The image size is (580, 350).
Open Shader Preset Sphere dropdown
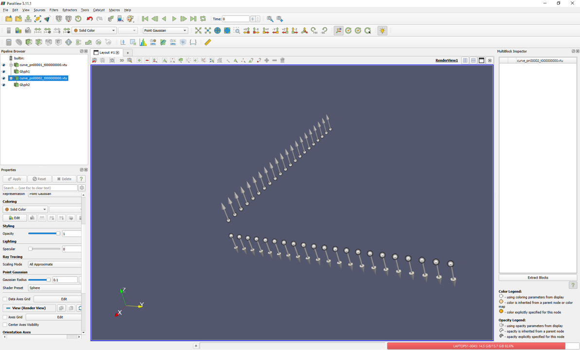(x=55, y=288)
